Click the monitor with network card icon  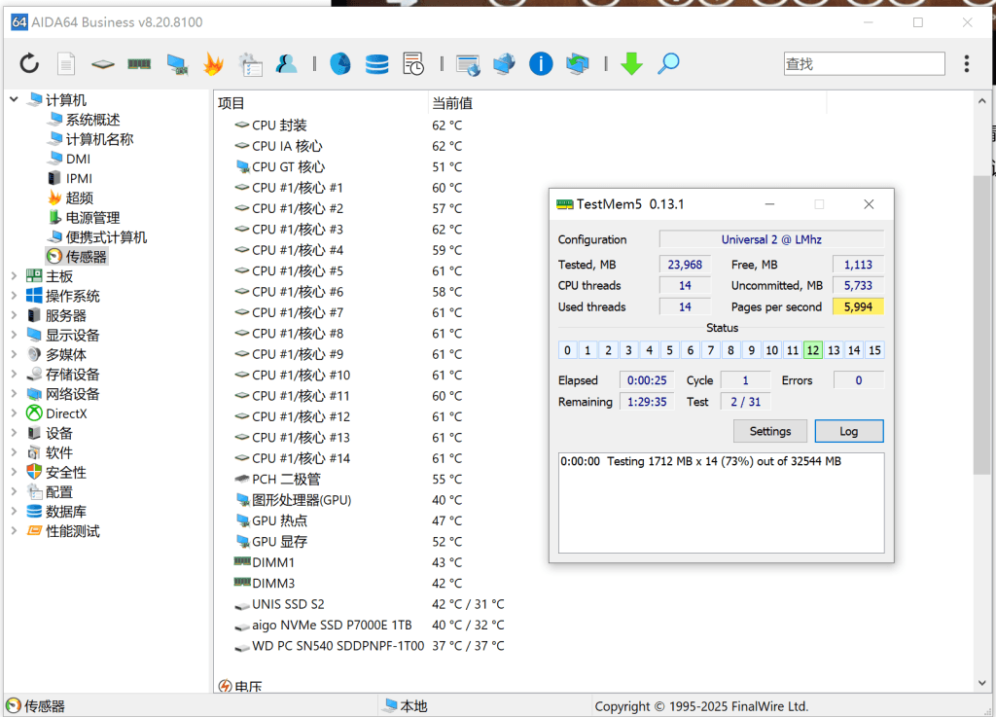click(177, 64)
